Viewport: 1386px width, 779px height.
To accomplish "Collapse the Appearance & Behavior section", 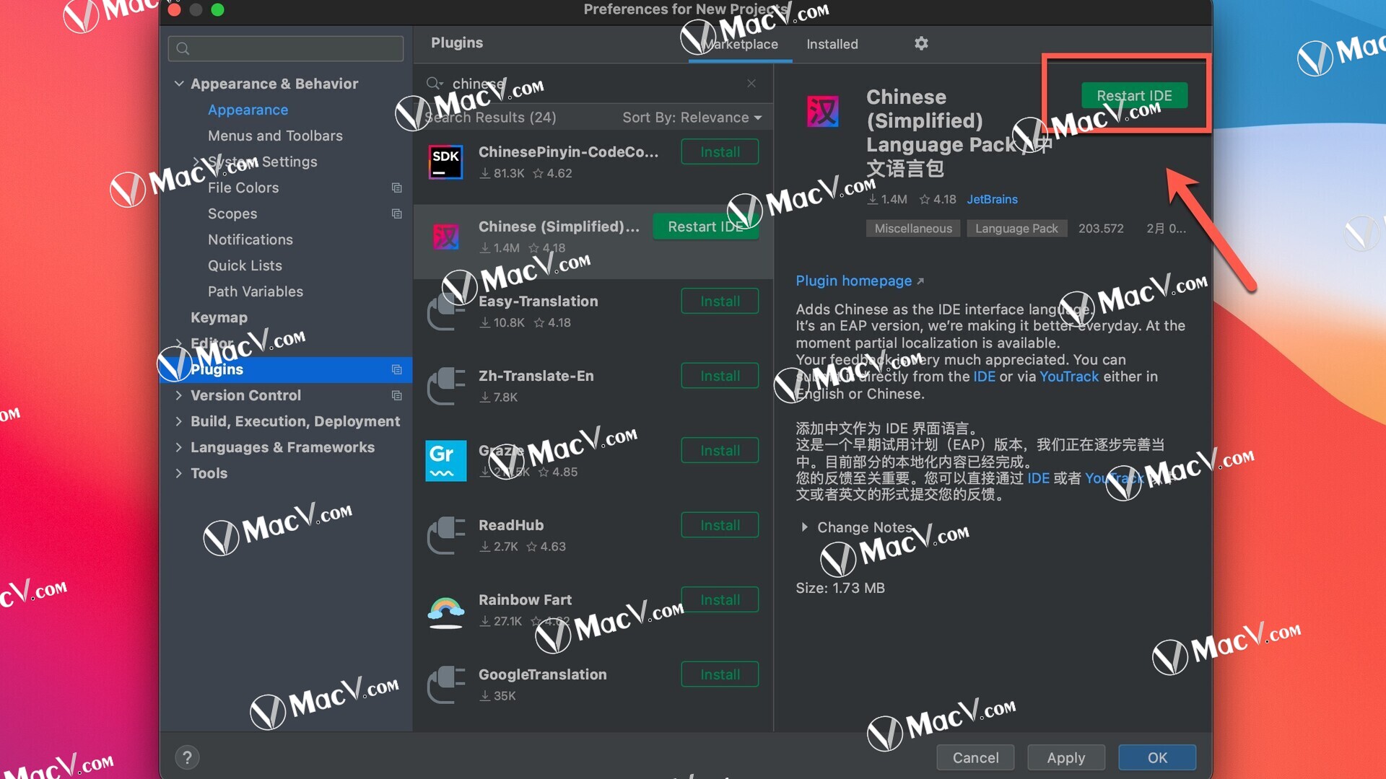I will [x=179, y=84].
